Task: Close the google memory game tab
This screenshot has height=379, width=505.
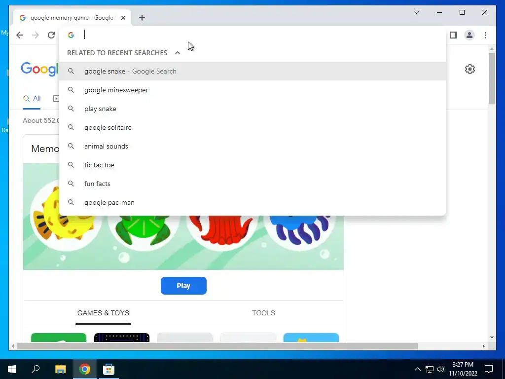Action: click(123, 18)
